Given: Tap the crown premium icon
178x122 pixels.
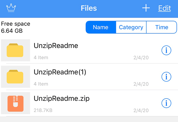Looking at the screenshot, I should [x=11, y=8].
